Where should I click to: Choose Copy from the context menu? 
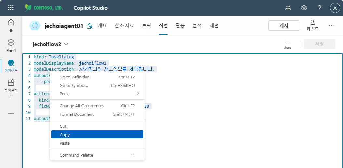click(97, 135)
